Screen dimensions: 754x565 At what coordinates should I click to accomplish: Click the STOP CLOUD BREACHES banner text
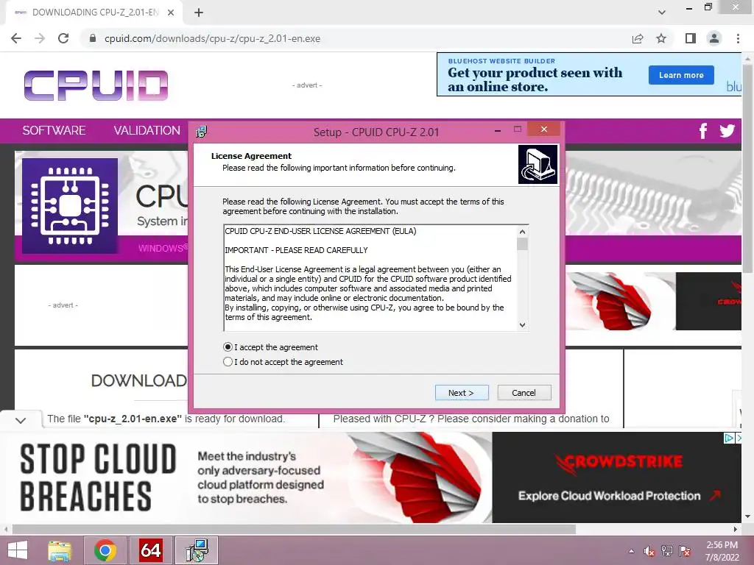coord(98,478)
